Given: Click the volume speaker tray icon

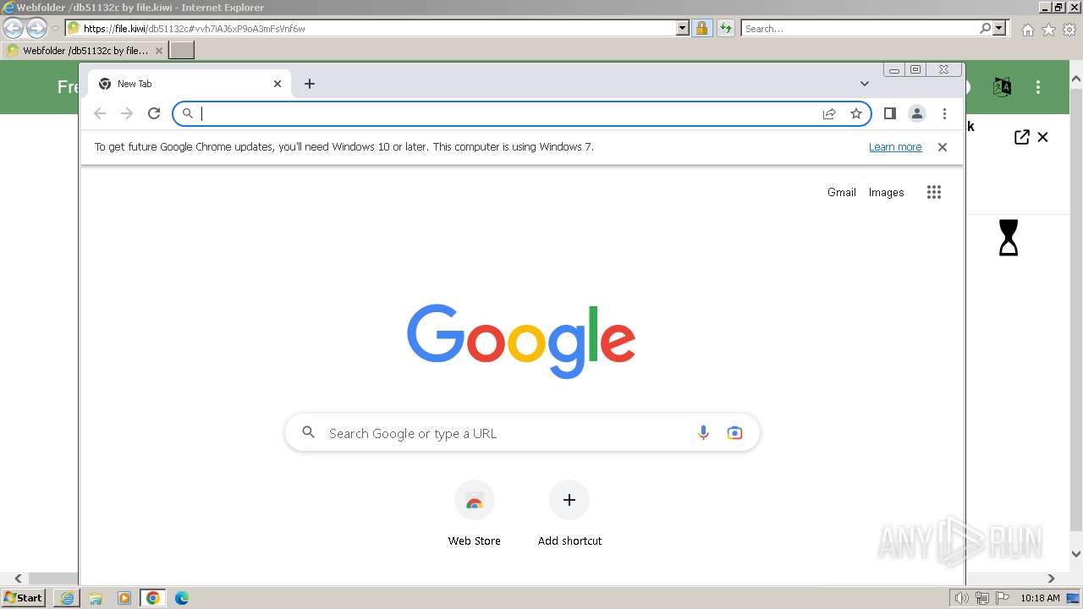Looking at the screenshot, I should click(961, 598).
